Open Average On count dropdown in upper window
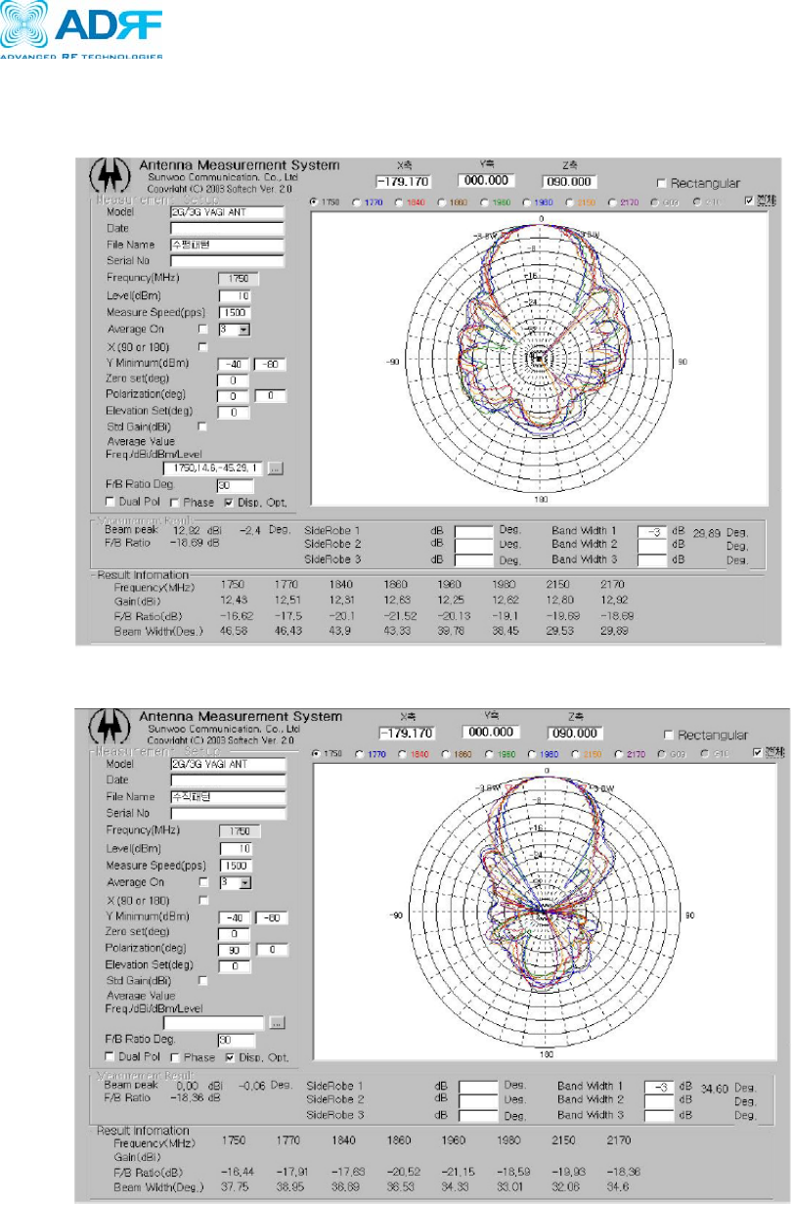Screen dimensions: 793x1205 tap(244, 330)
